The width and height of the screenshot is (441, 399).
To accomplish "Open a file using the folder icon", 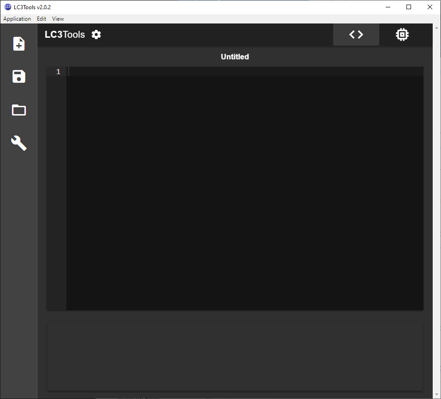I will (19, 110).
